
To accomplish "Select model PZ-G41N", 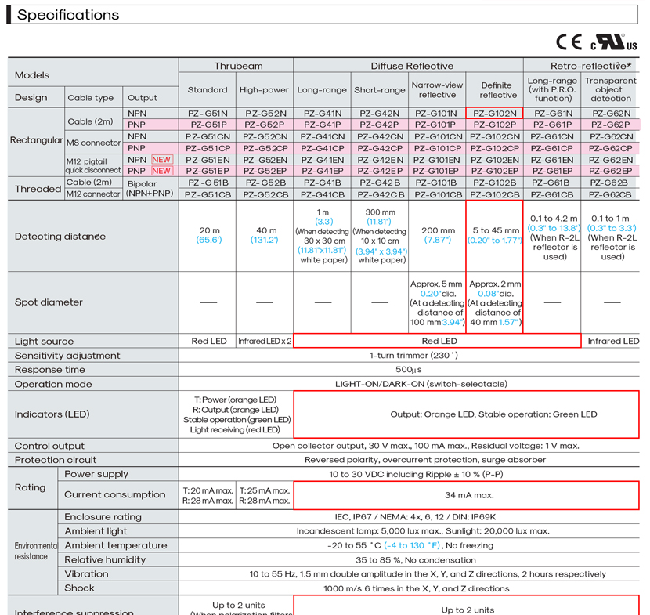I will [x=323, y=114].
